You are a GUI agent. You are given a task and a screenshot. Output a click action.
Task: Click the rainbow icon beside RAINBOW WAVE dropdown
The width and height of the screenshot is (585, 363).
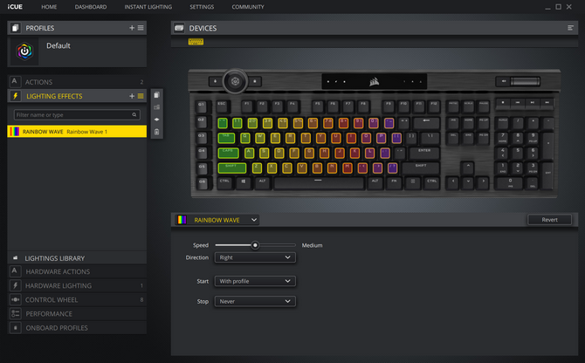[x=182, y=220]
